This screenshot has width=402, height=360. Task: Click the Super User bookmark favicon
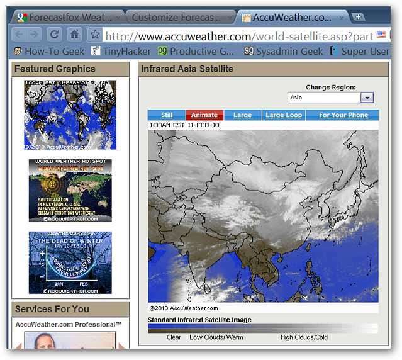coord(333,51)
